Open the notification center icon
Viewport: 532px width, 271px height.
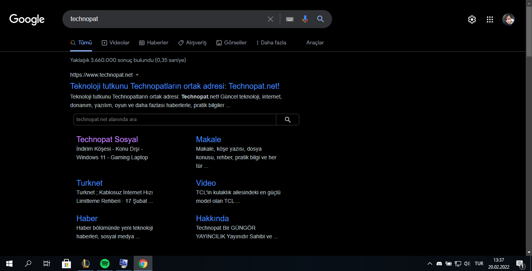(520, 264)
